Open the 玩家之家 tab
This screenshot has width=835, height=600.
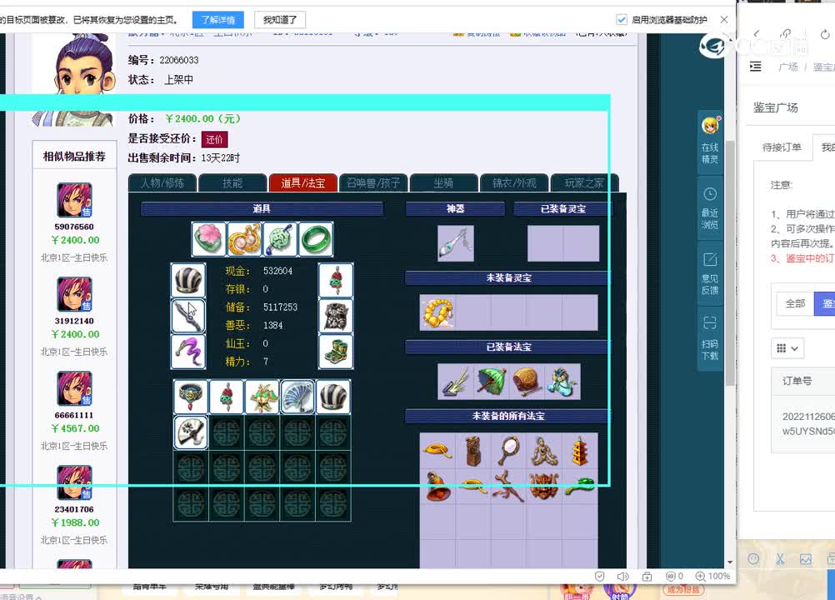(584, 182)
